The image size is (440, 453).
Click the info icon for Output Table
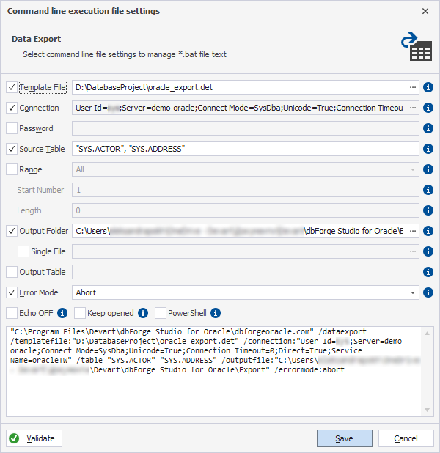pos(428,272)
